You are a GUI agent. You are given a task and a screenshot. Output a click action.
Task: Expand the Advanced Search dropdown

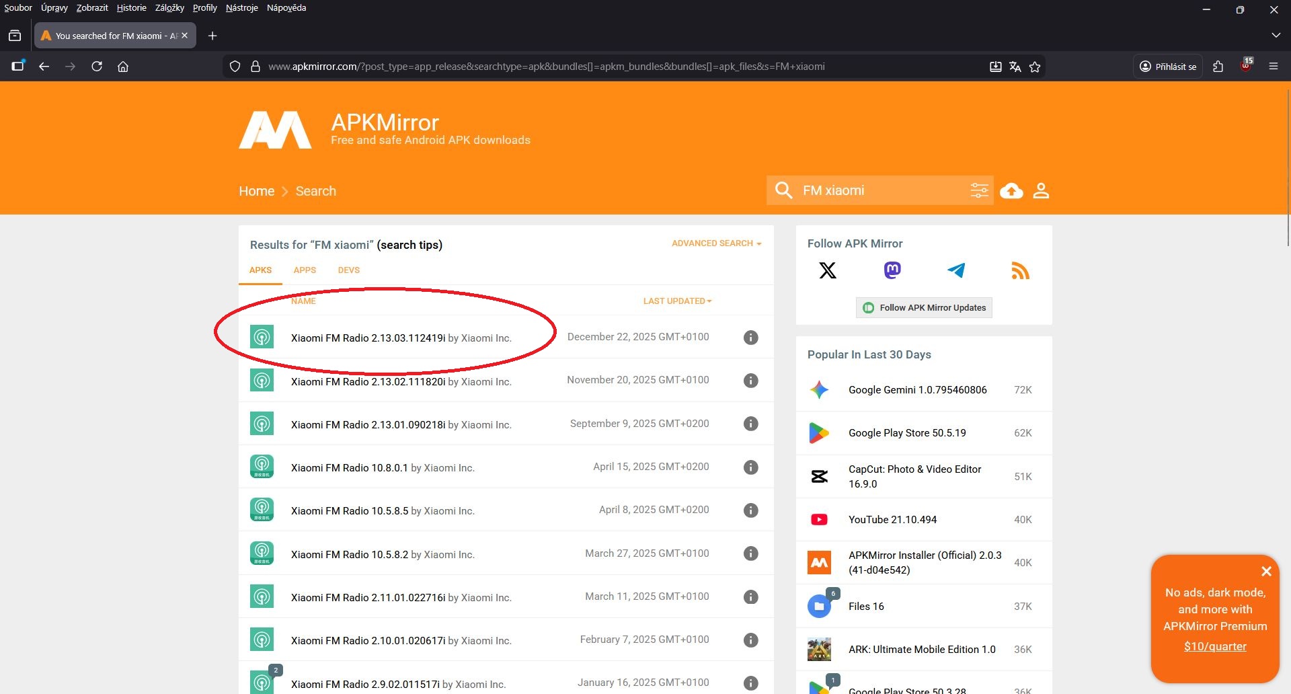[716, 243]
